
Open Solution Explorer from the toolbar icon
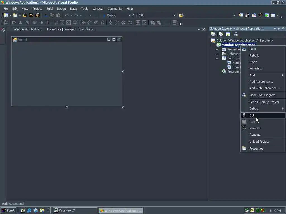[x=241, y=16]
